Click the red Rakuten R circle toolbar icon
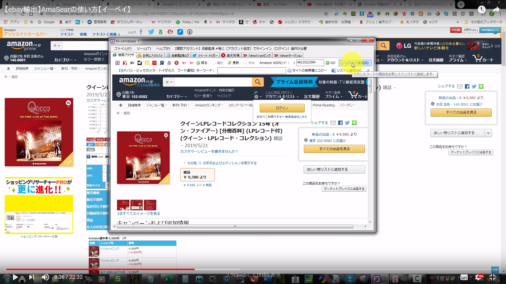Screen dimensions: 506x284 [x=177, y=63]
